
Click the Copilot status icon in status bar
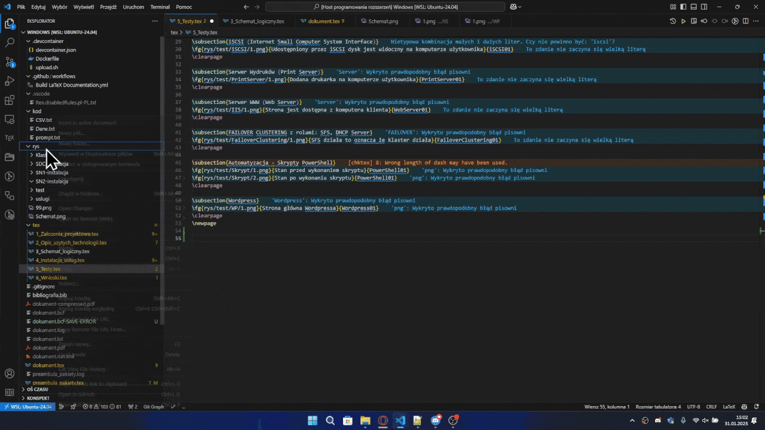coord(745,407)
